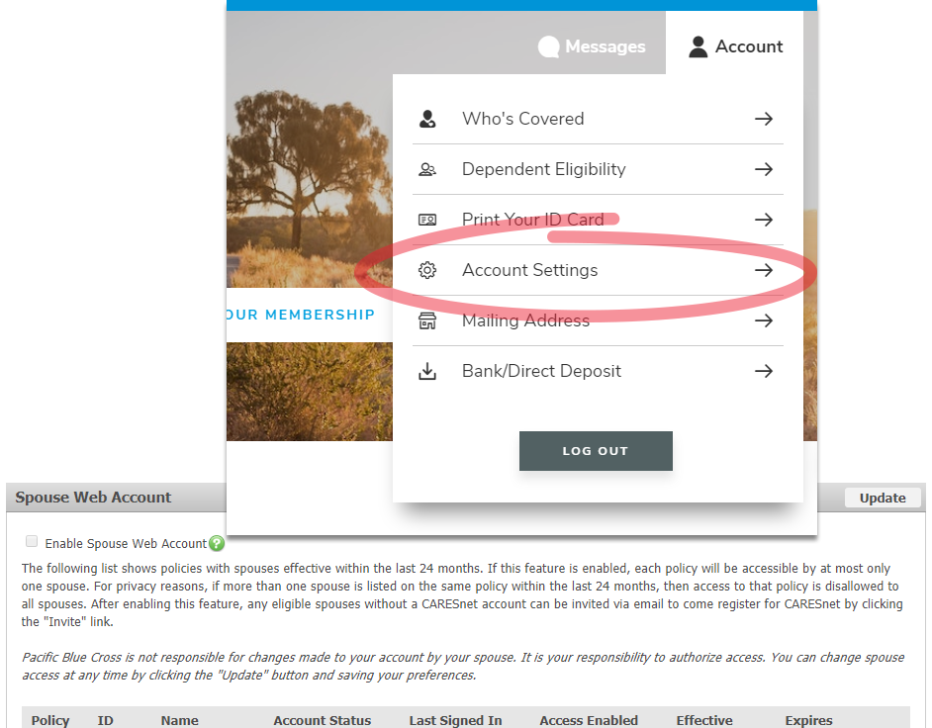Image resolution: width=932 pixels, height=728 pixels.
Task: Click the arrow beside Dependent Eligibility
Action: pyautogui.click(x=764, y=169)
